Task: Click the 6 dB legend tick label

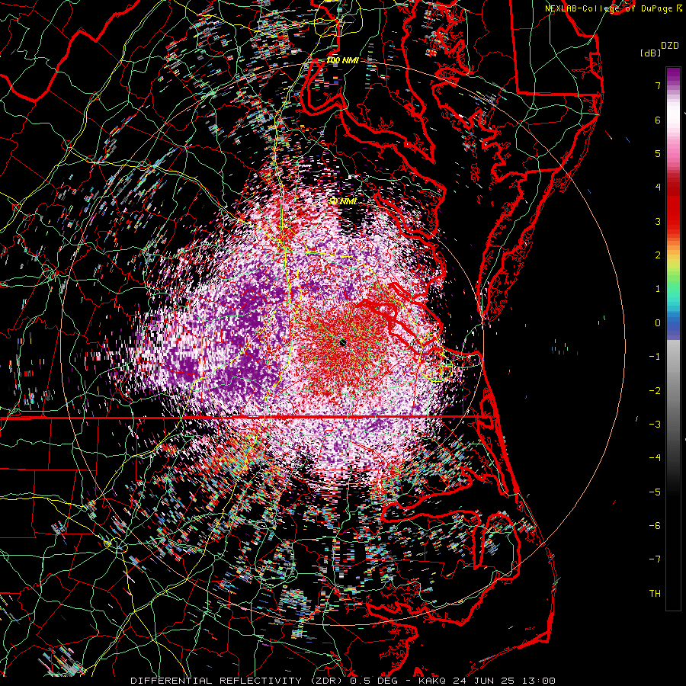Action: click(658, 120)
